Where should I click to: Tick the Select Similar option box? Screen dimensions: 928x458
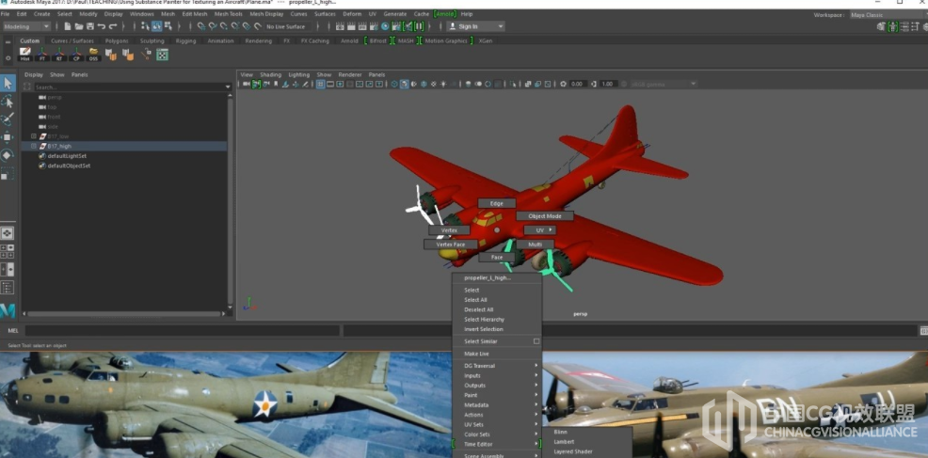(x=536, y=341)
